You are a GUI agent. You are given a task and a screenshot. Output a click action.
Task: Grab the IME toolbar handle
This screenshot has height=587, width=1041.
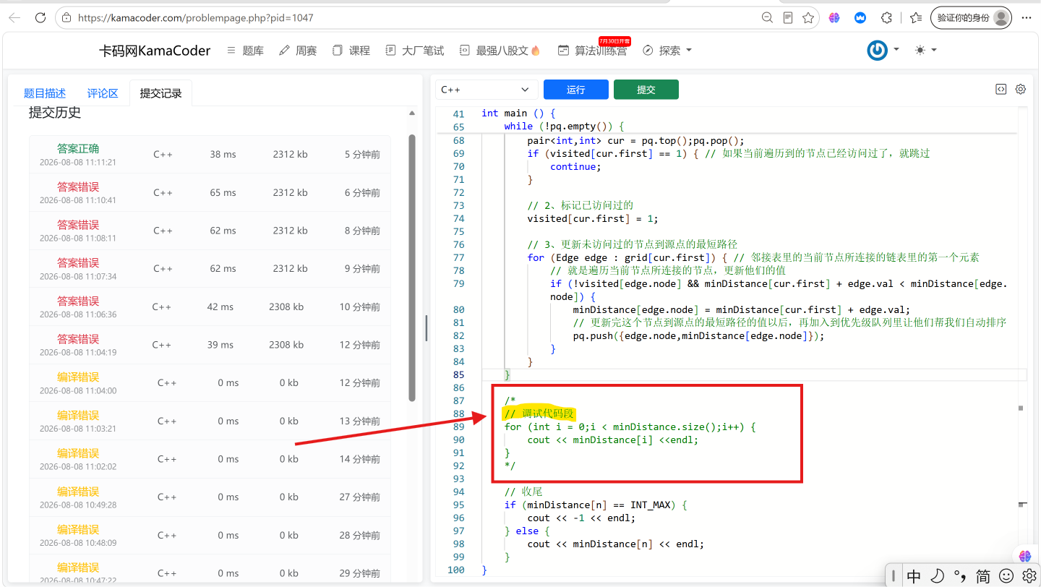(894, 576)
